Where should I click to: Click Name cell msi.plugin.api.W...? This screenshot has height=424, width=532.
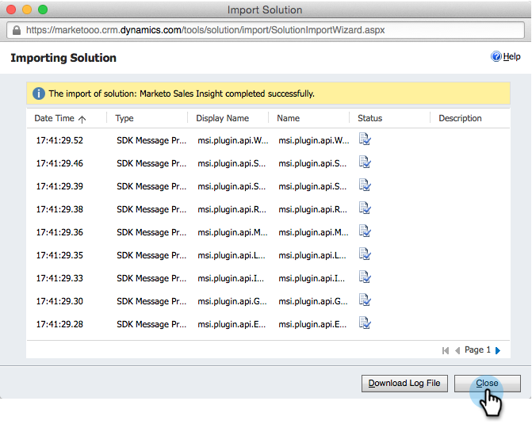313,140
